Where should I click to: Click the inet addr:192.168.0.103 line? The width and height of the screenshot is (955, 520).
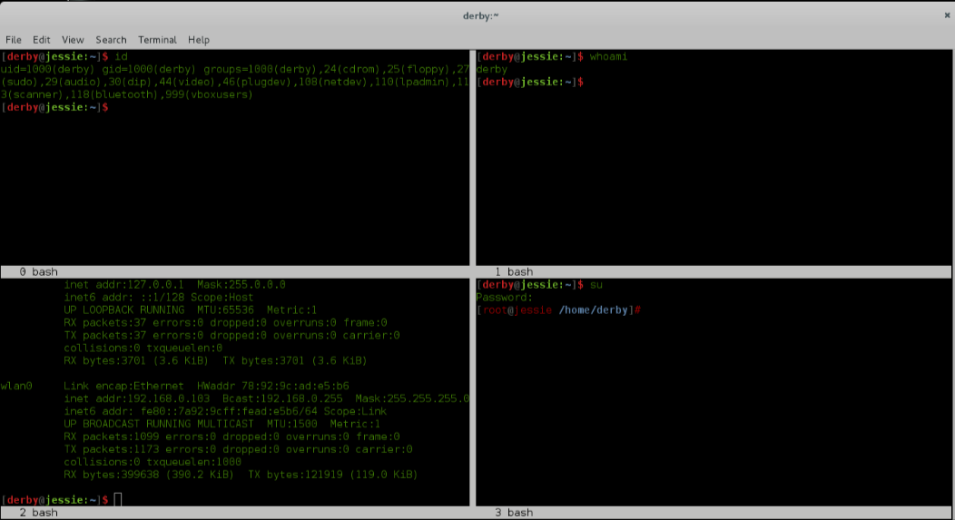pyautogui.click(x=266, y=398)
